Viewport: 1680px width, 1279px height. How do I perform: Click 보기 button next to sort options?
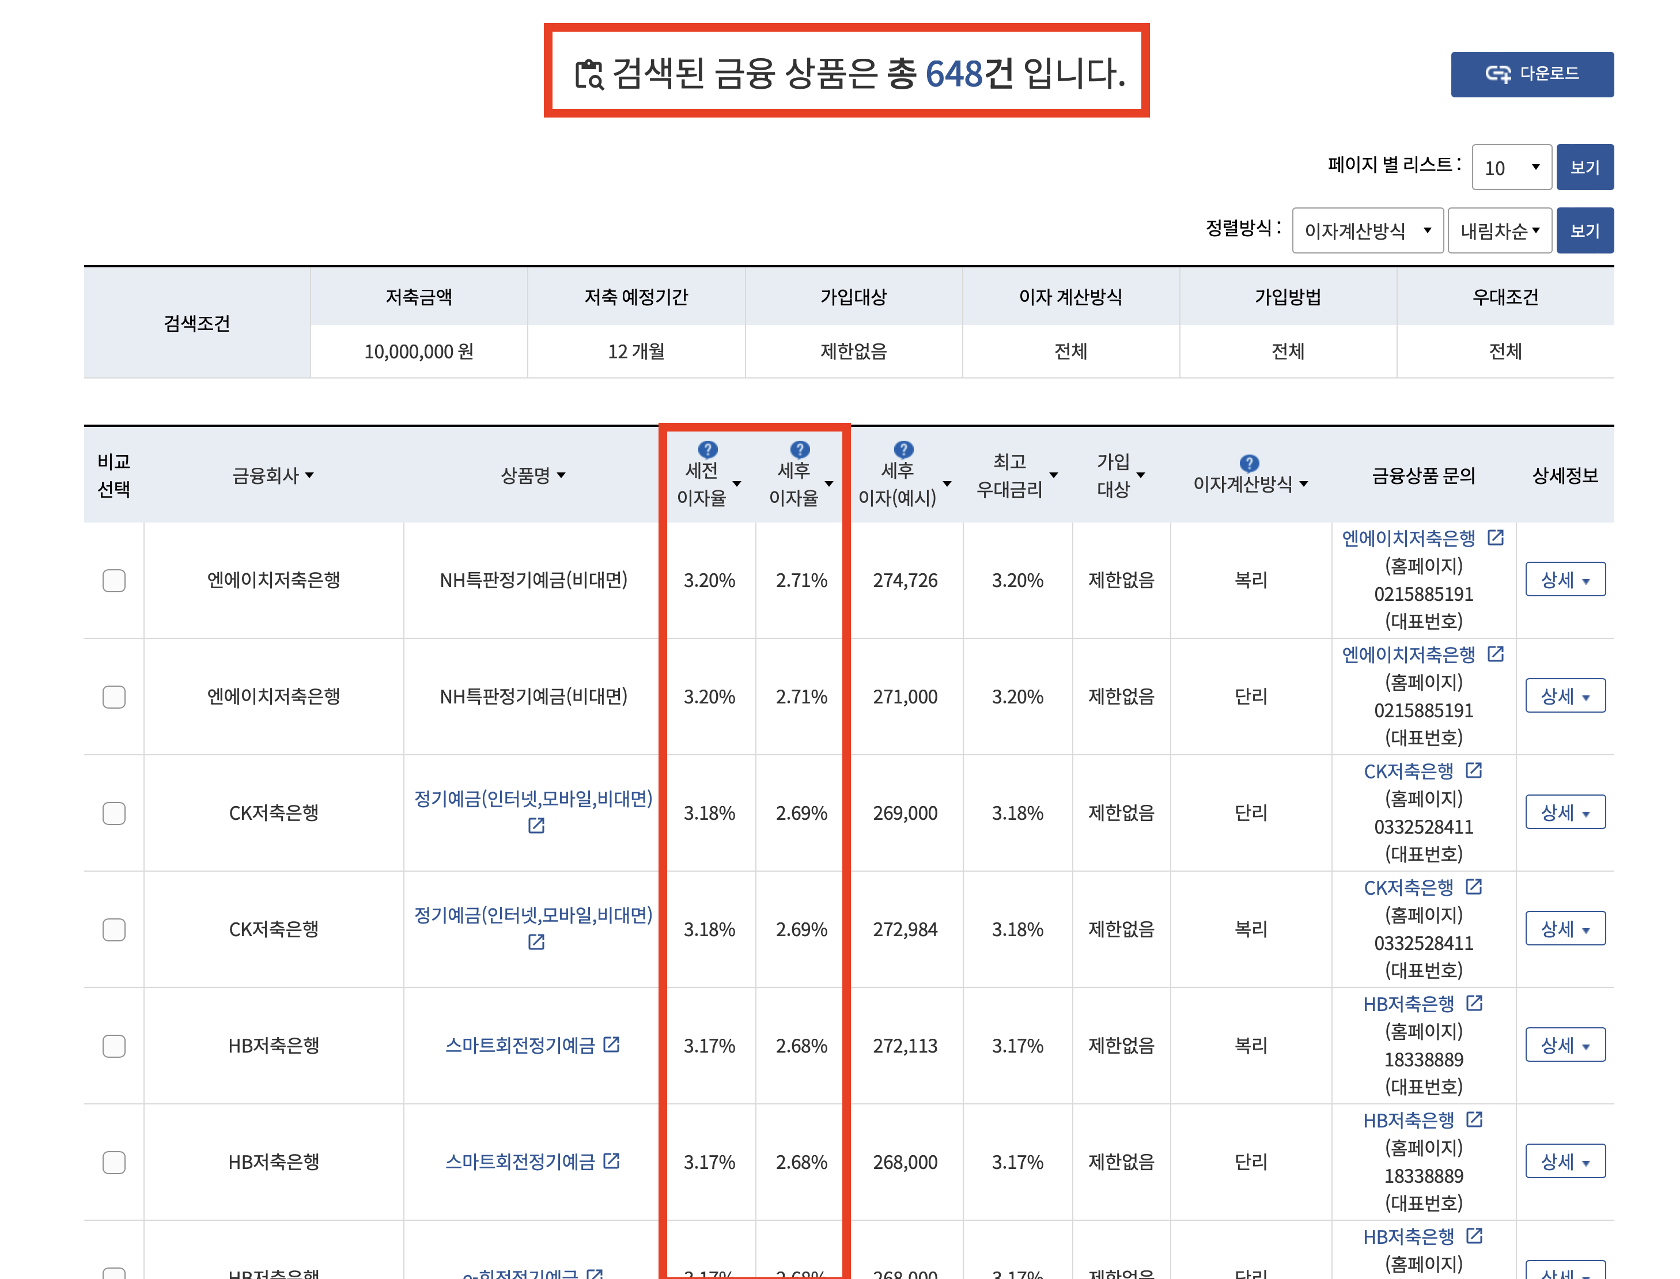pos(1584,230)
